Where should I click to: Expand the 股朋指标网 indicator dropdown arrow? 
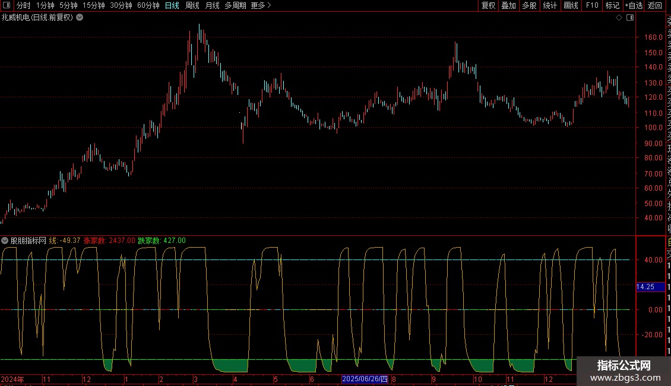[5, 241]
